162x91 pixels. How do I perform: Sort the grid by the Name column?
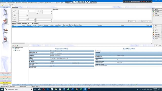pyautogui.click(x=17, y=25)
